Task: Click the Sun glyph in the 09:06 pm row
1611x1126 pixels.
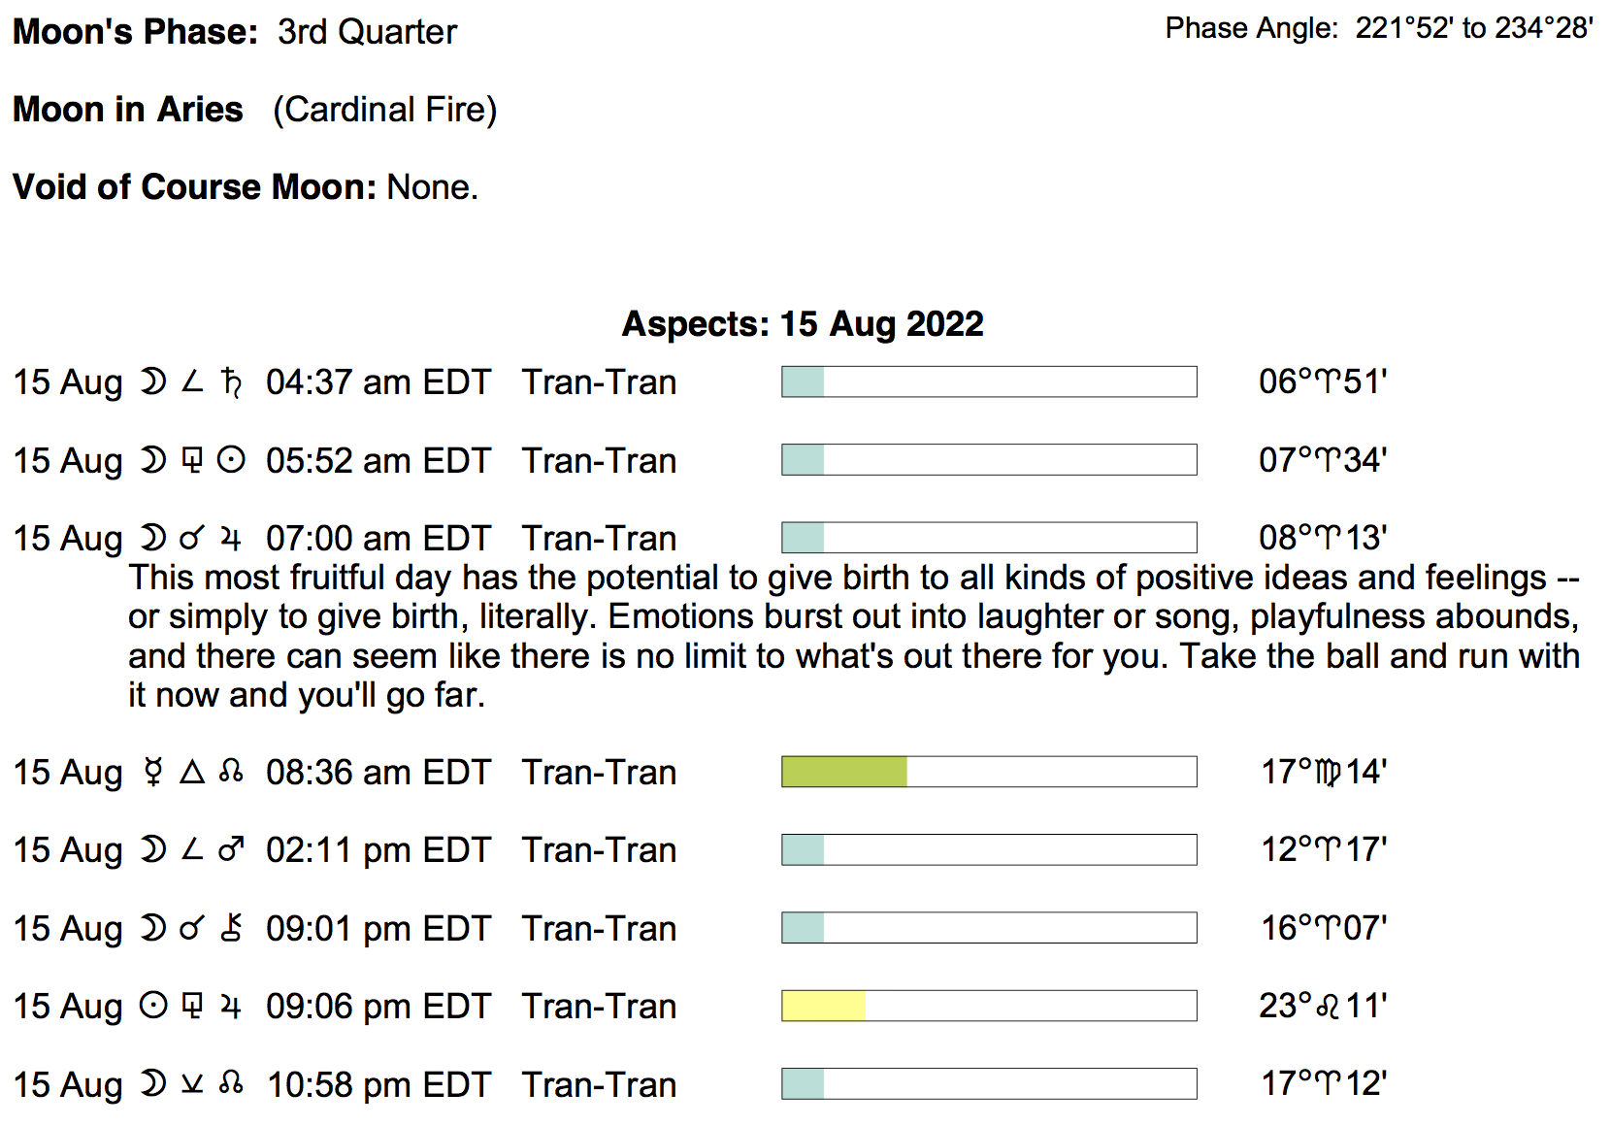Action: [152, 1006]
